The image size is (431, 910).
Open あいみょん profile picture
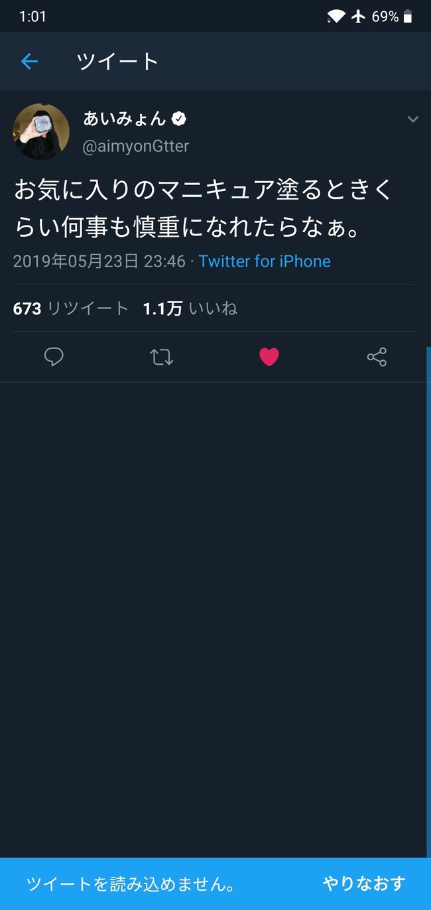[x=41, y=131]
